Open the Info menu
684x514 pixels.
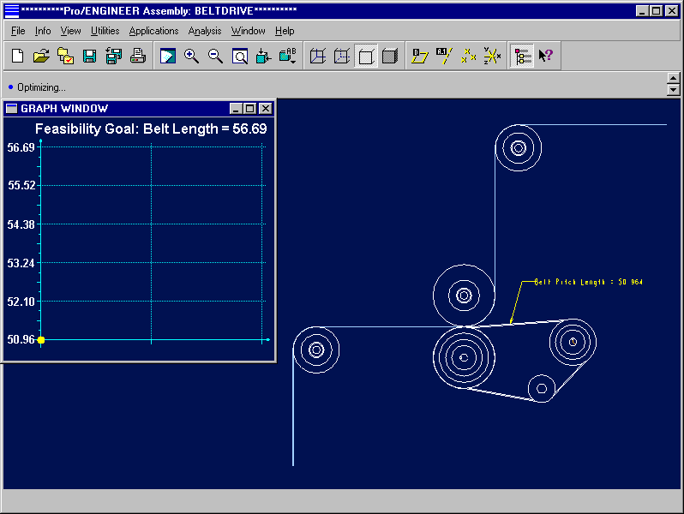point(43,31)
